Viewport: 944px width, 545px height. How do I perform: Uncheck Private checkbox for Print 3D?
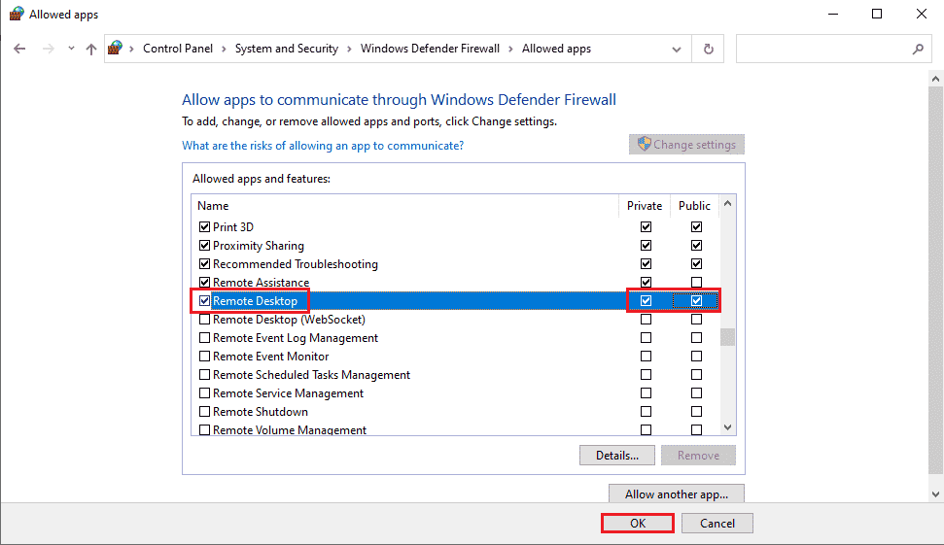click(x=646, y=226)
